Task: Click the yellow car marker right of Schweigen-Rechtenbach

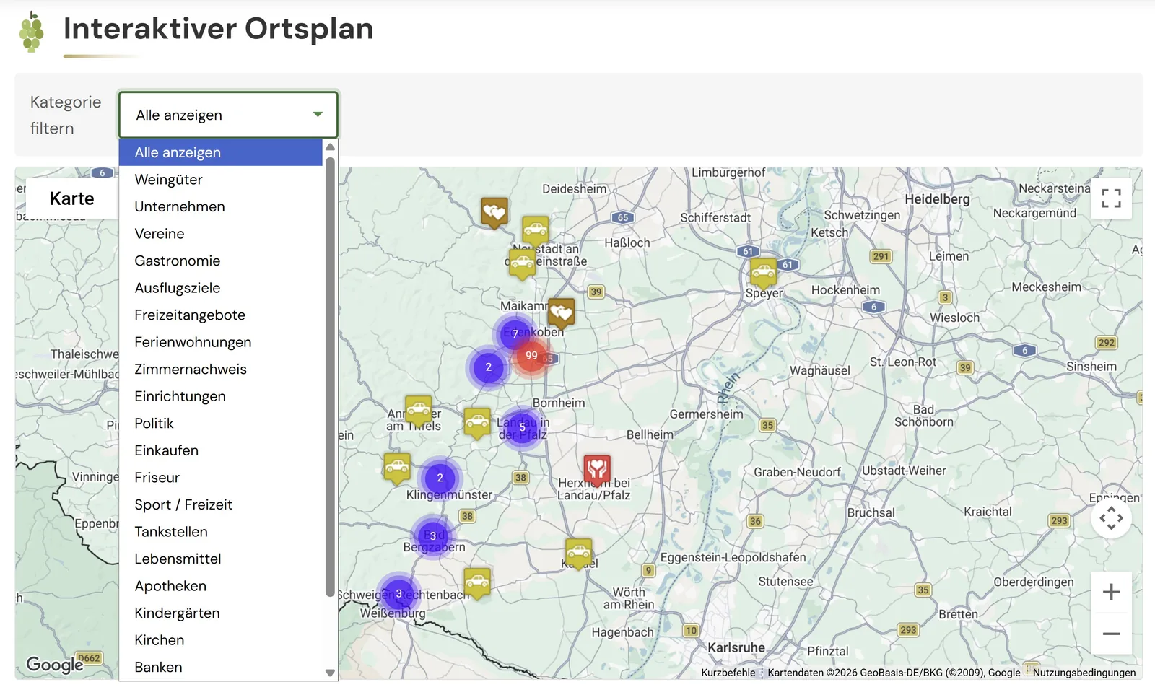Action: pyautogui.click(x=477, y=585)
